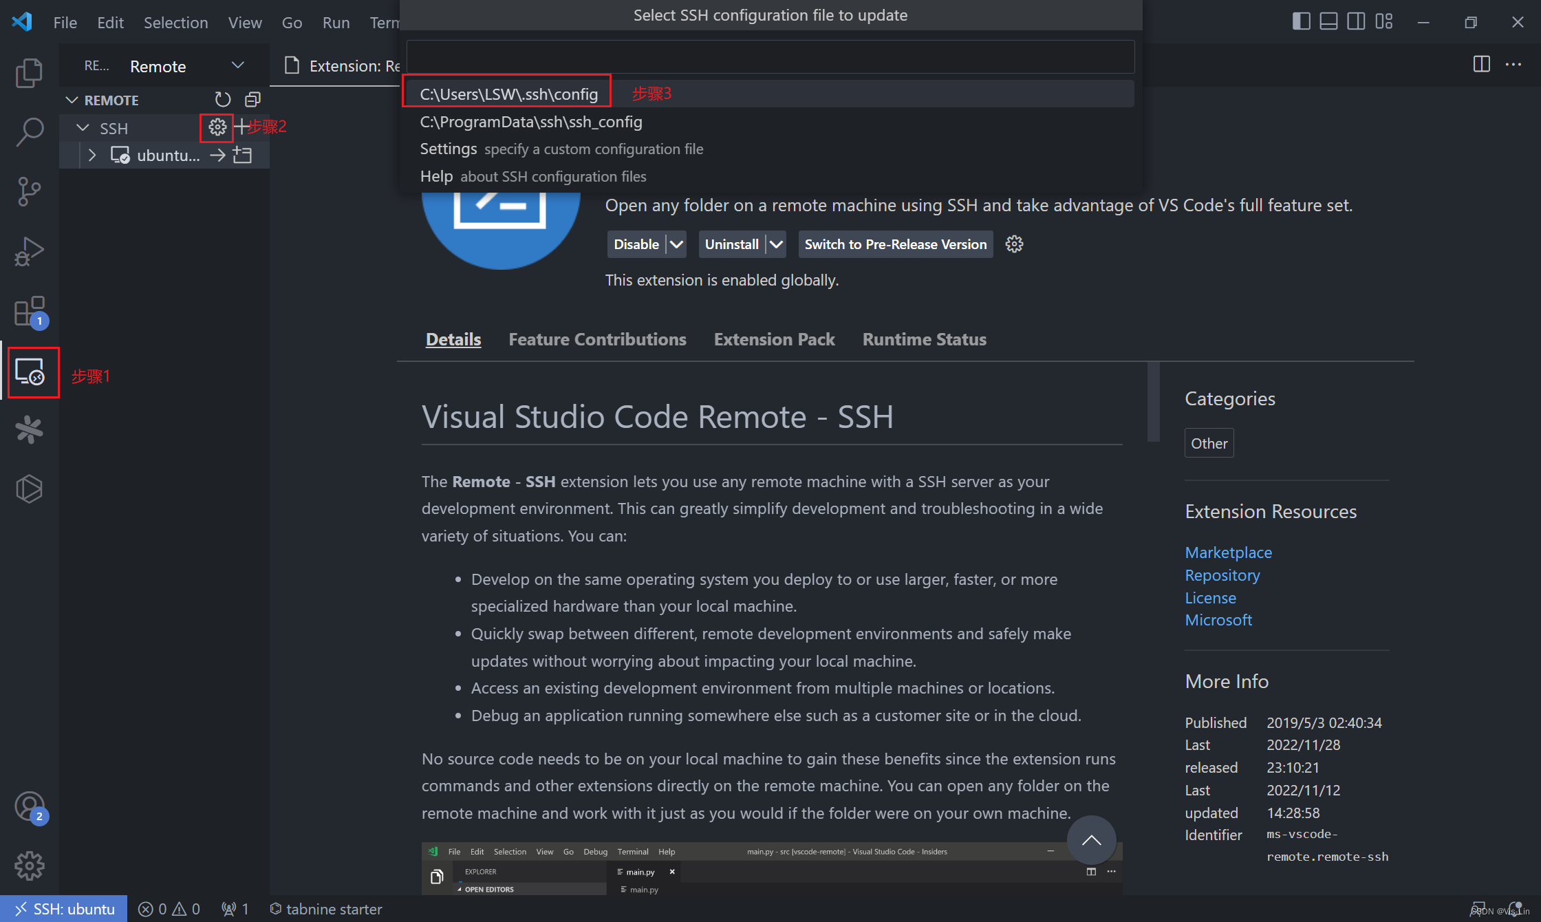Viewport: 1541px width, 922px height.
Task: Open the Selection menu
Action: tap(175, 23)
